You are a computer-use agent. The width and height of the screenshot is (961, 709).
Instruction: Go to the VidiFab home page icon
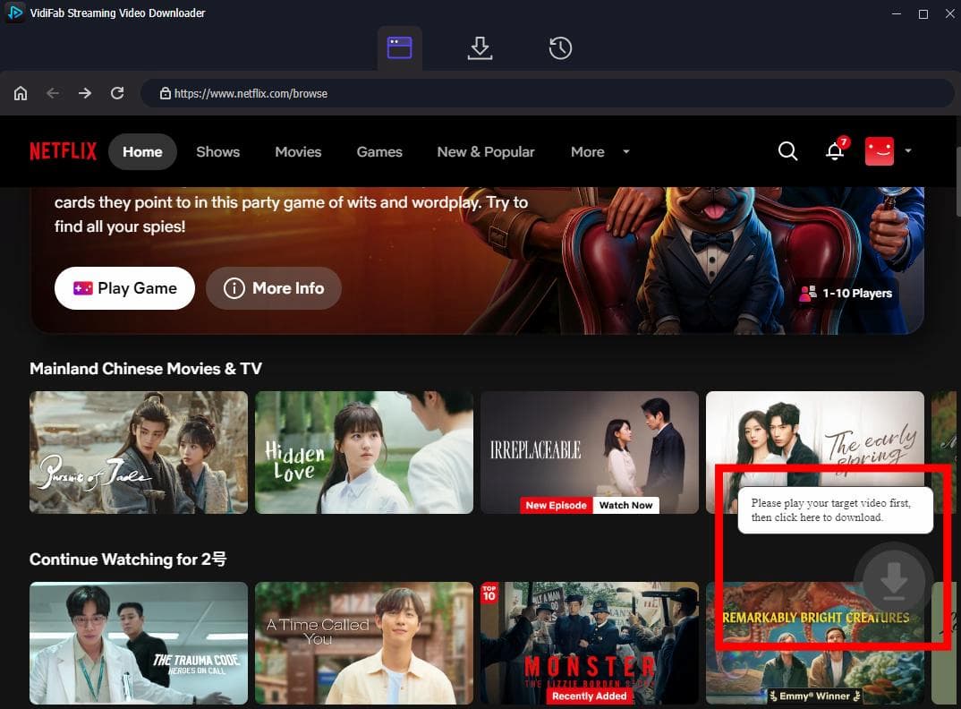21,93
